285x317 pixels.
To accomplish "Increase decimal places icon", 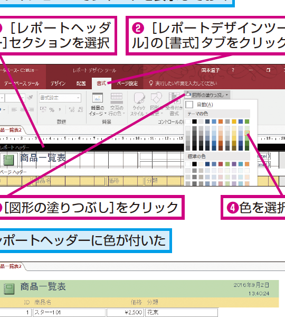I will pyautogui.click(x=72, y=110).
